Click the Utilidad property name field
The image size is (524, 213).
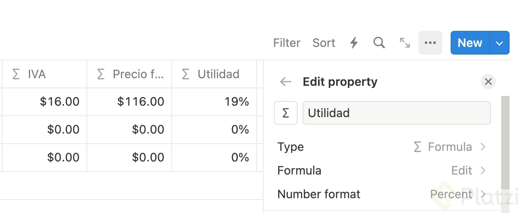pos(396,113)
